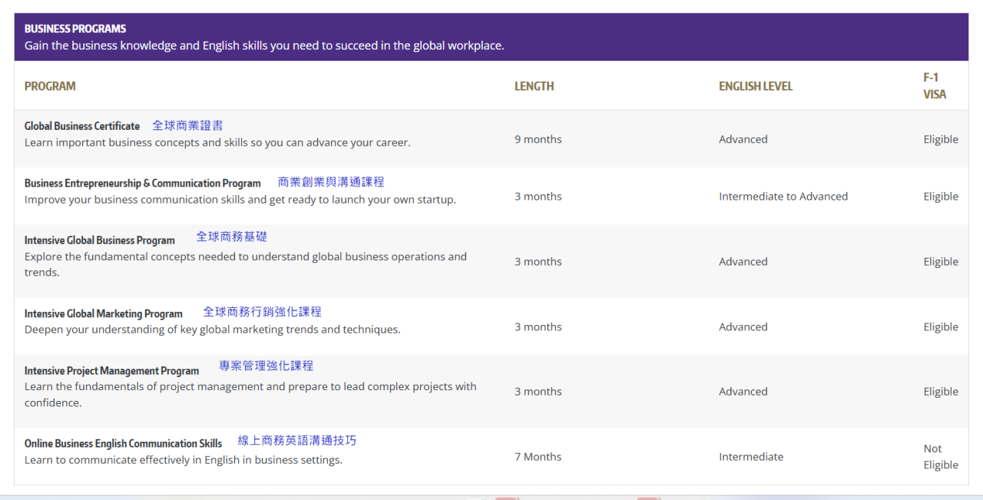Image resolution: width=983 pixels, height=500 pixels.
Task: Click the Chinese label 商業創業與溝通課程
Action: pyautogui.click(x=331, y=182)
